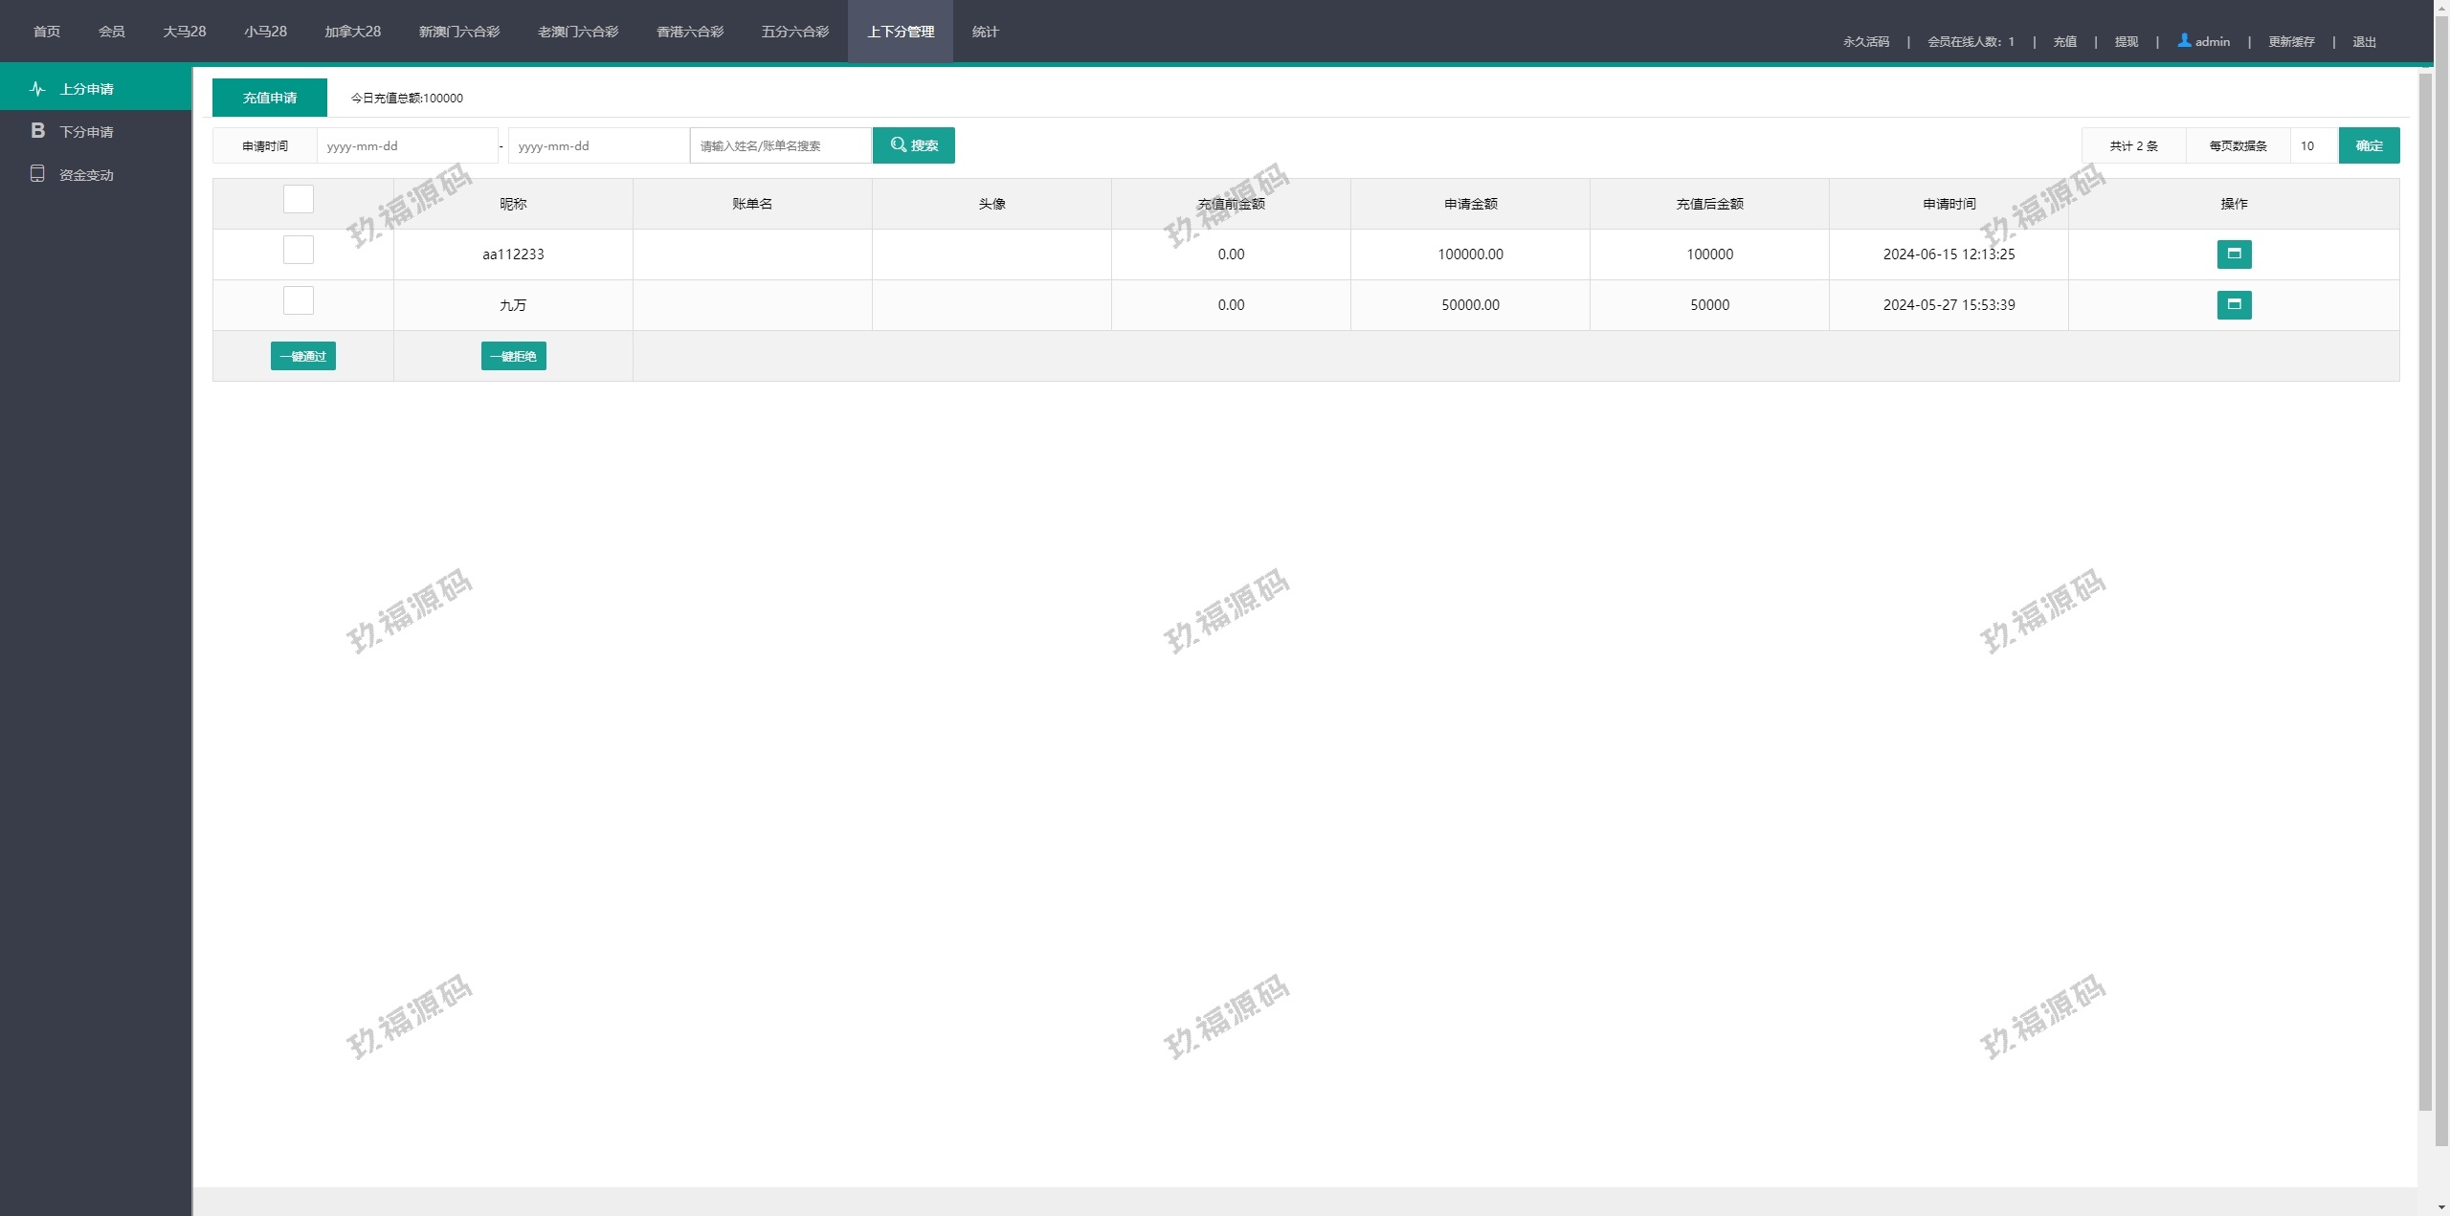
Task: Switch to 统计 menu
Action: click(985, 32)
